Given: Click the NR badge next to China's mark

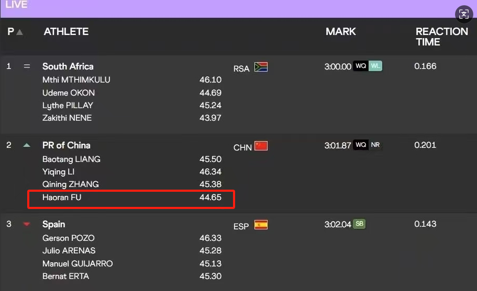Looking at the screenshot, I should tap(375, 145).
